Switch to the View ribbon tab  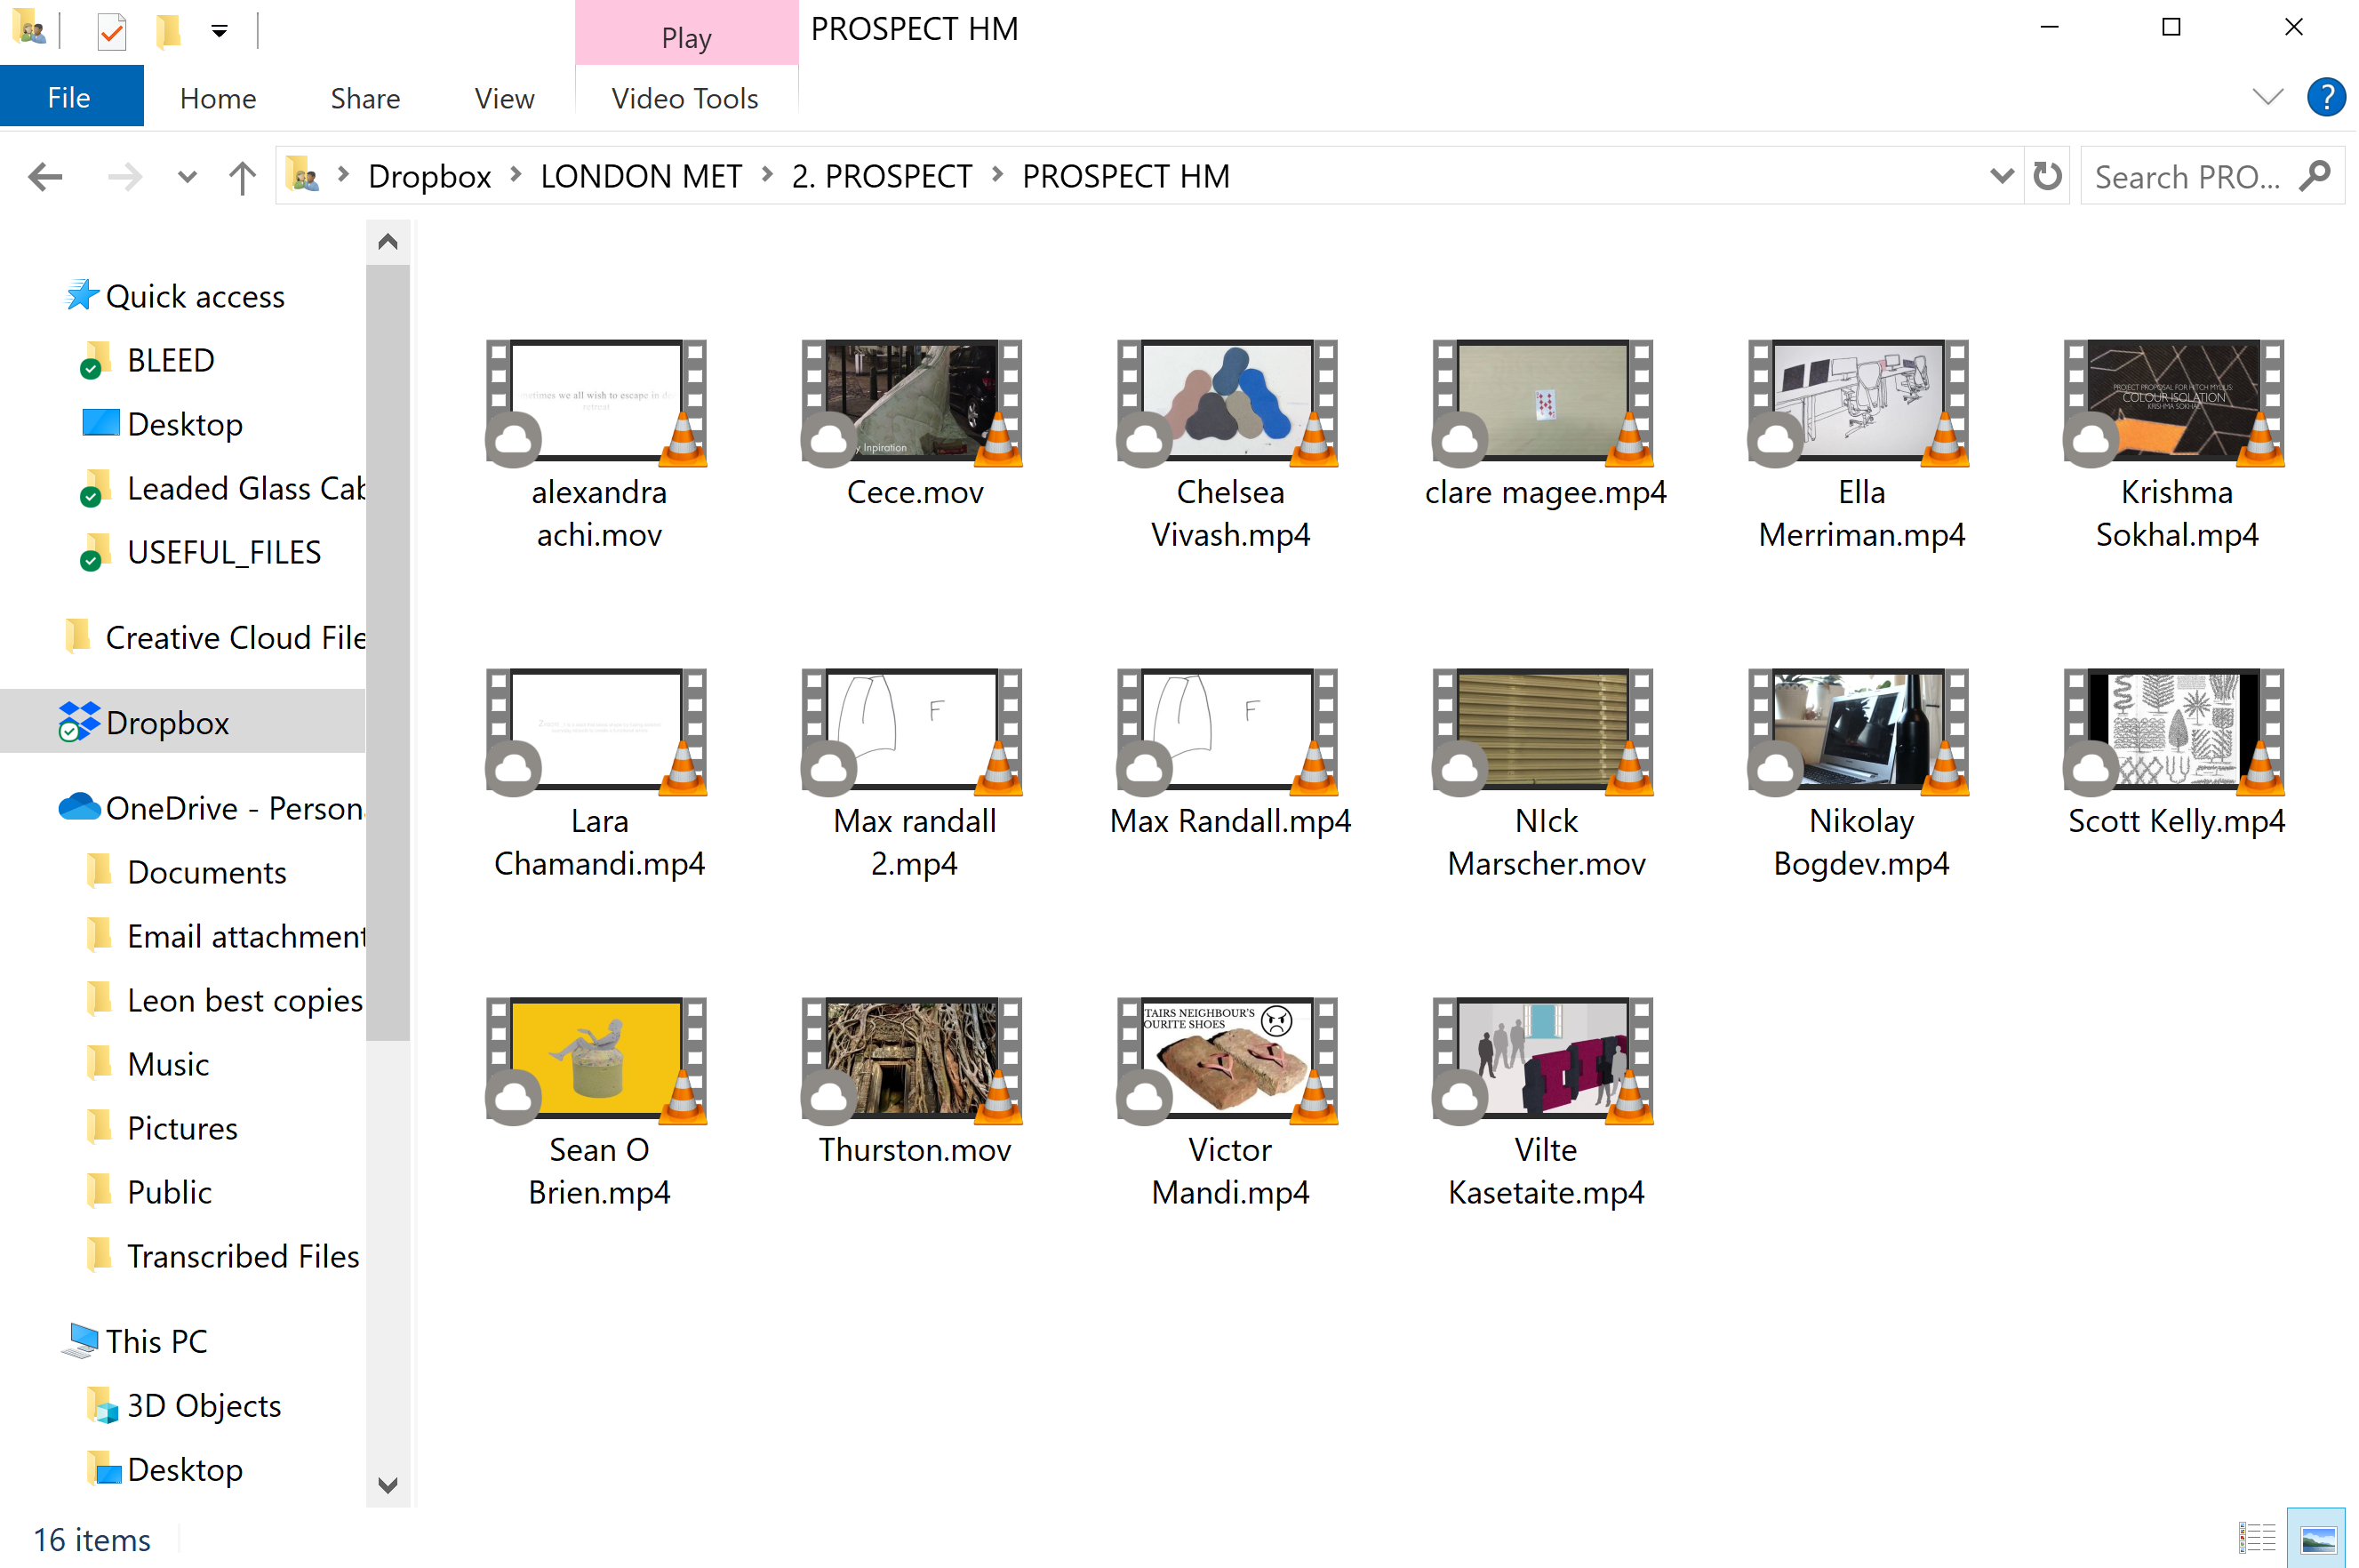(x=504, y=98)
